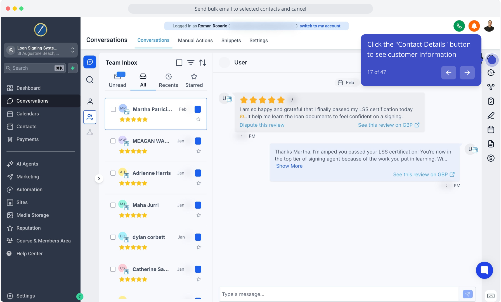Open the conversation filter icon
The width and height of the screenshot is (501, 302).
(x=191, y=63)
